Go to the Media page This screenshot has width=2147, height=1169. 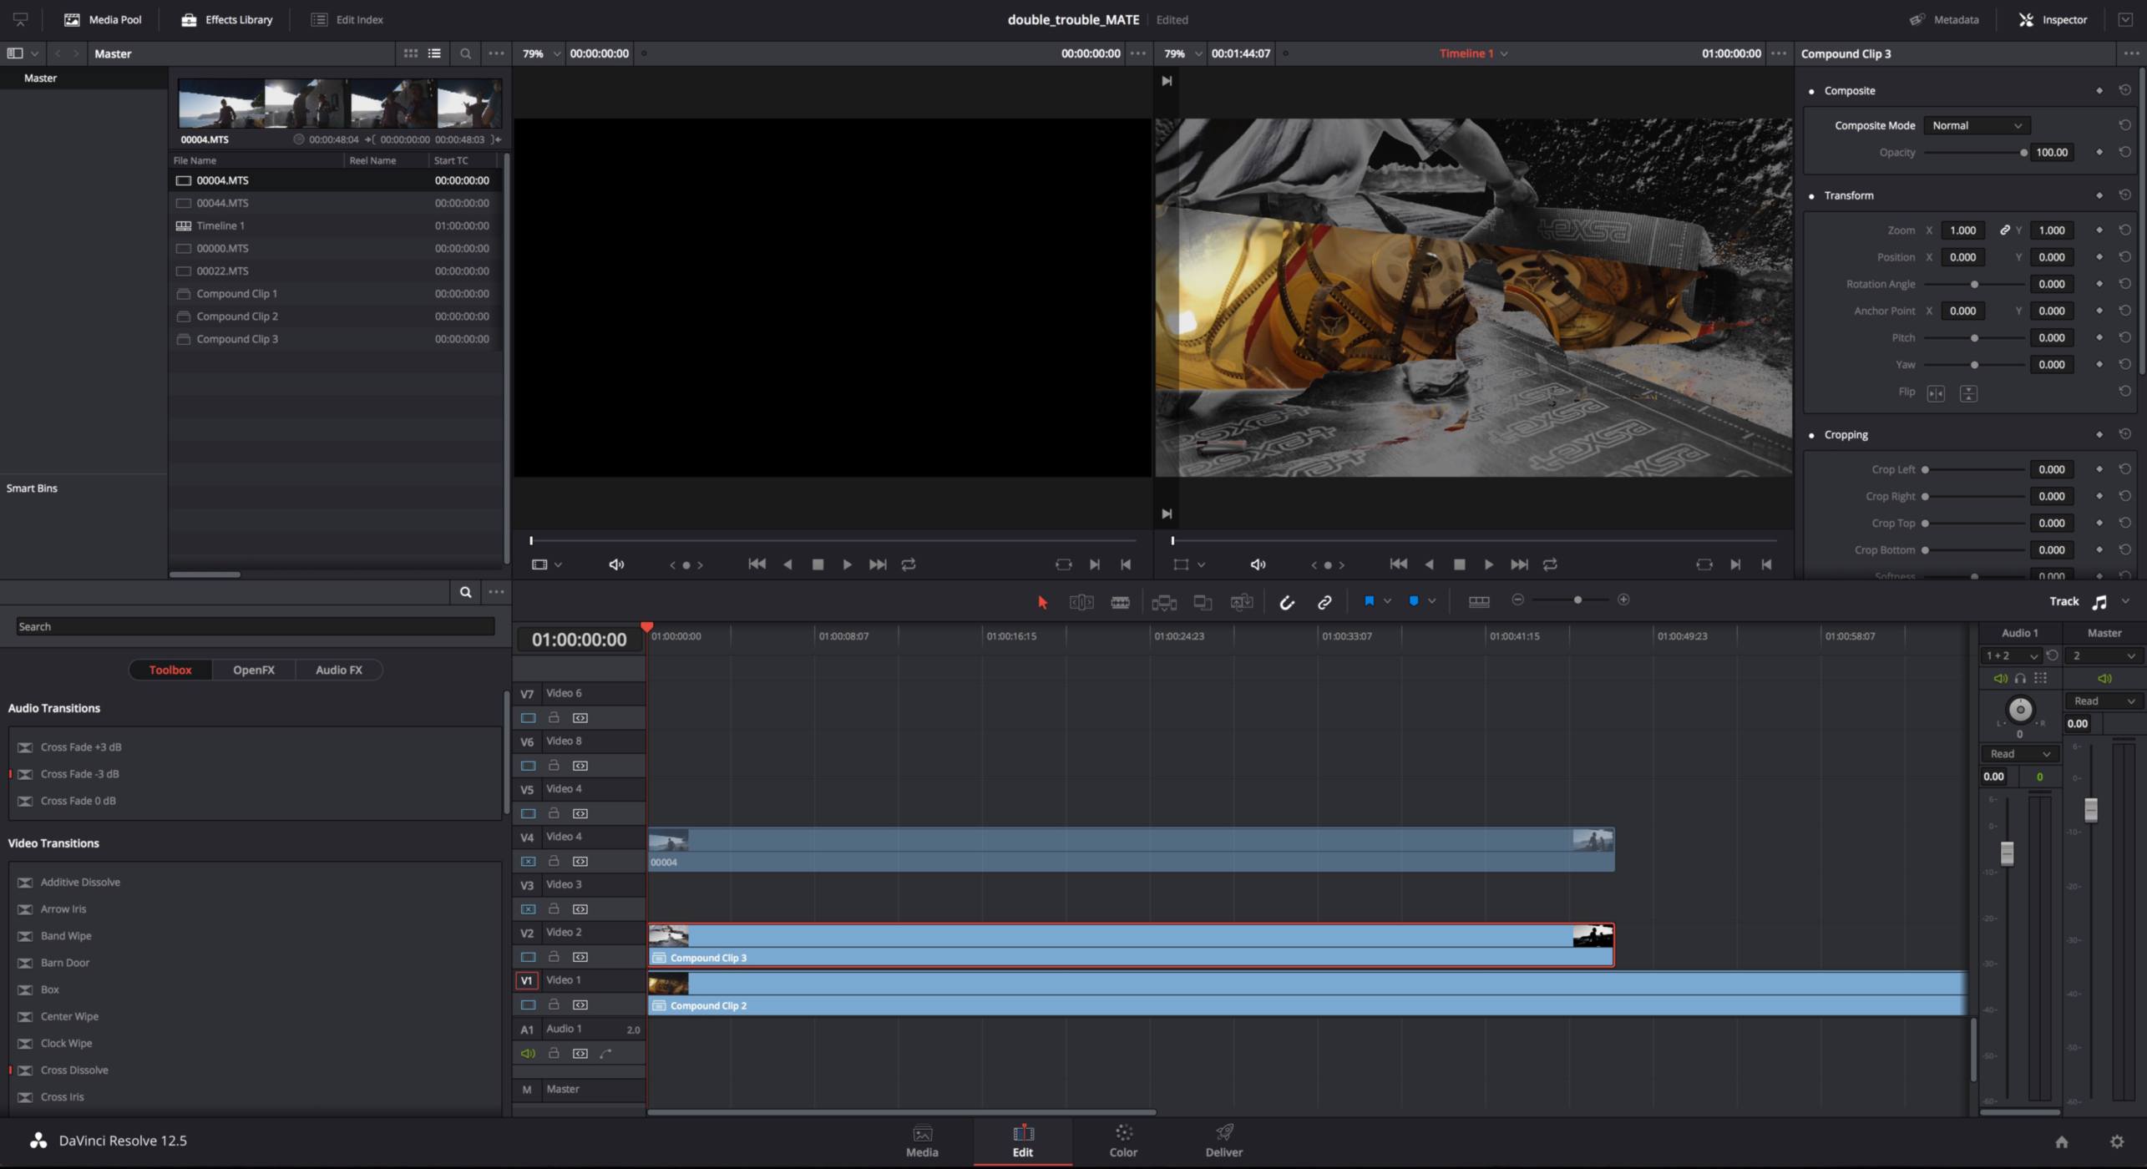click(922, 1141)
